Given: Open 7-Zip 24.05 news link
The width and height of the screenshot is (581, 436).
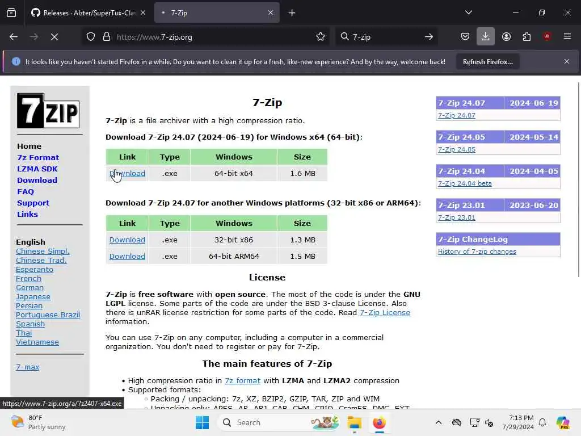Looking at the screenshot, I should point(457,149).
